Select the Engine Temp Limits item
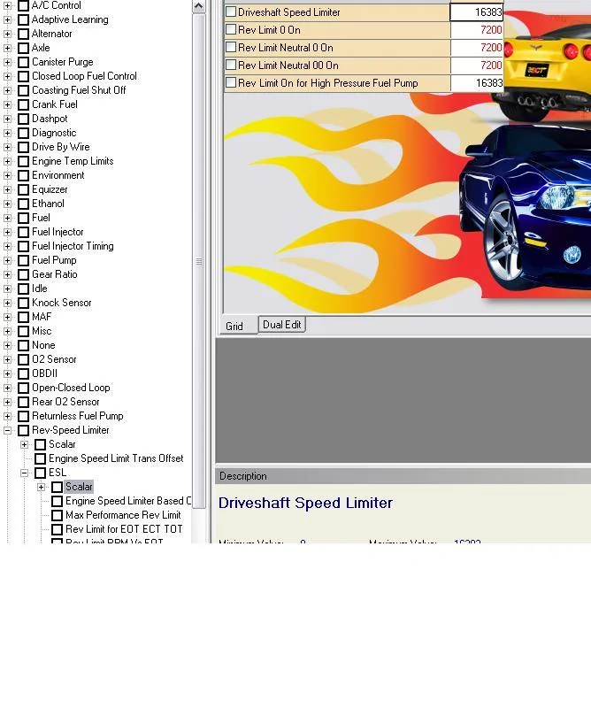The height and width of the screenshot is (708, 591). tap(73, 161)
